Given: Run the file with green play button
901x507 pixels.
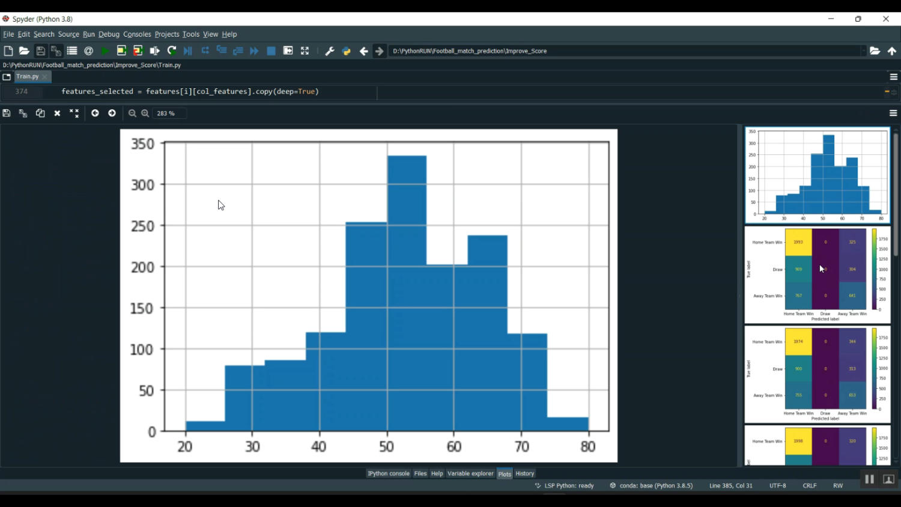Looking at the screenshot, I should (x=105, y=51).
